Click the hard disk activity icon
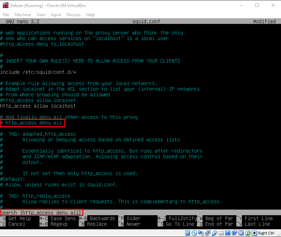This screenshot has height=237, width=281. click(x=188, y=233)
